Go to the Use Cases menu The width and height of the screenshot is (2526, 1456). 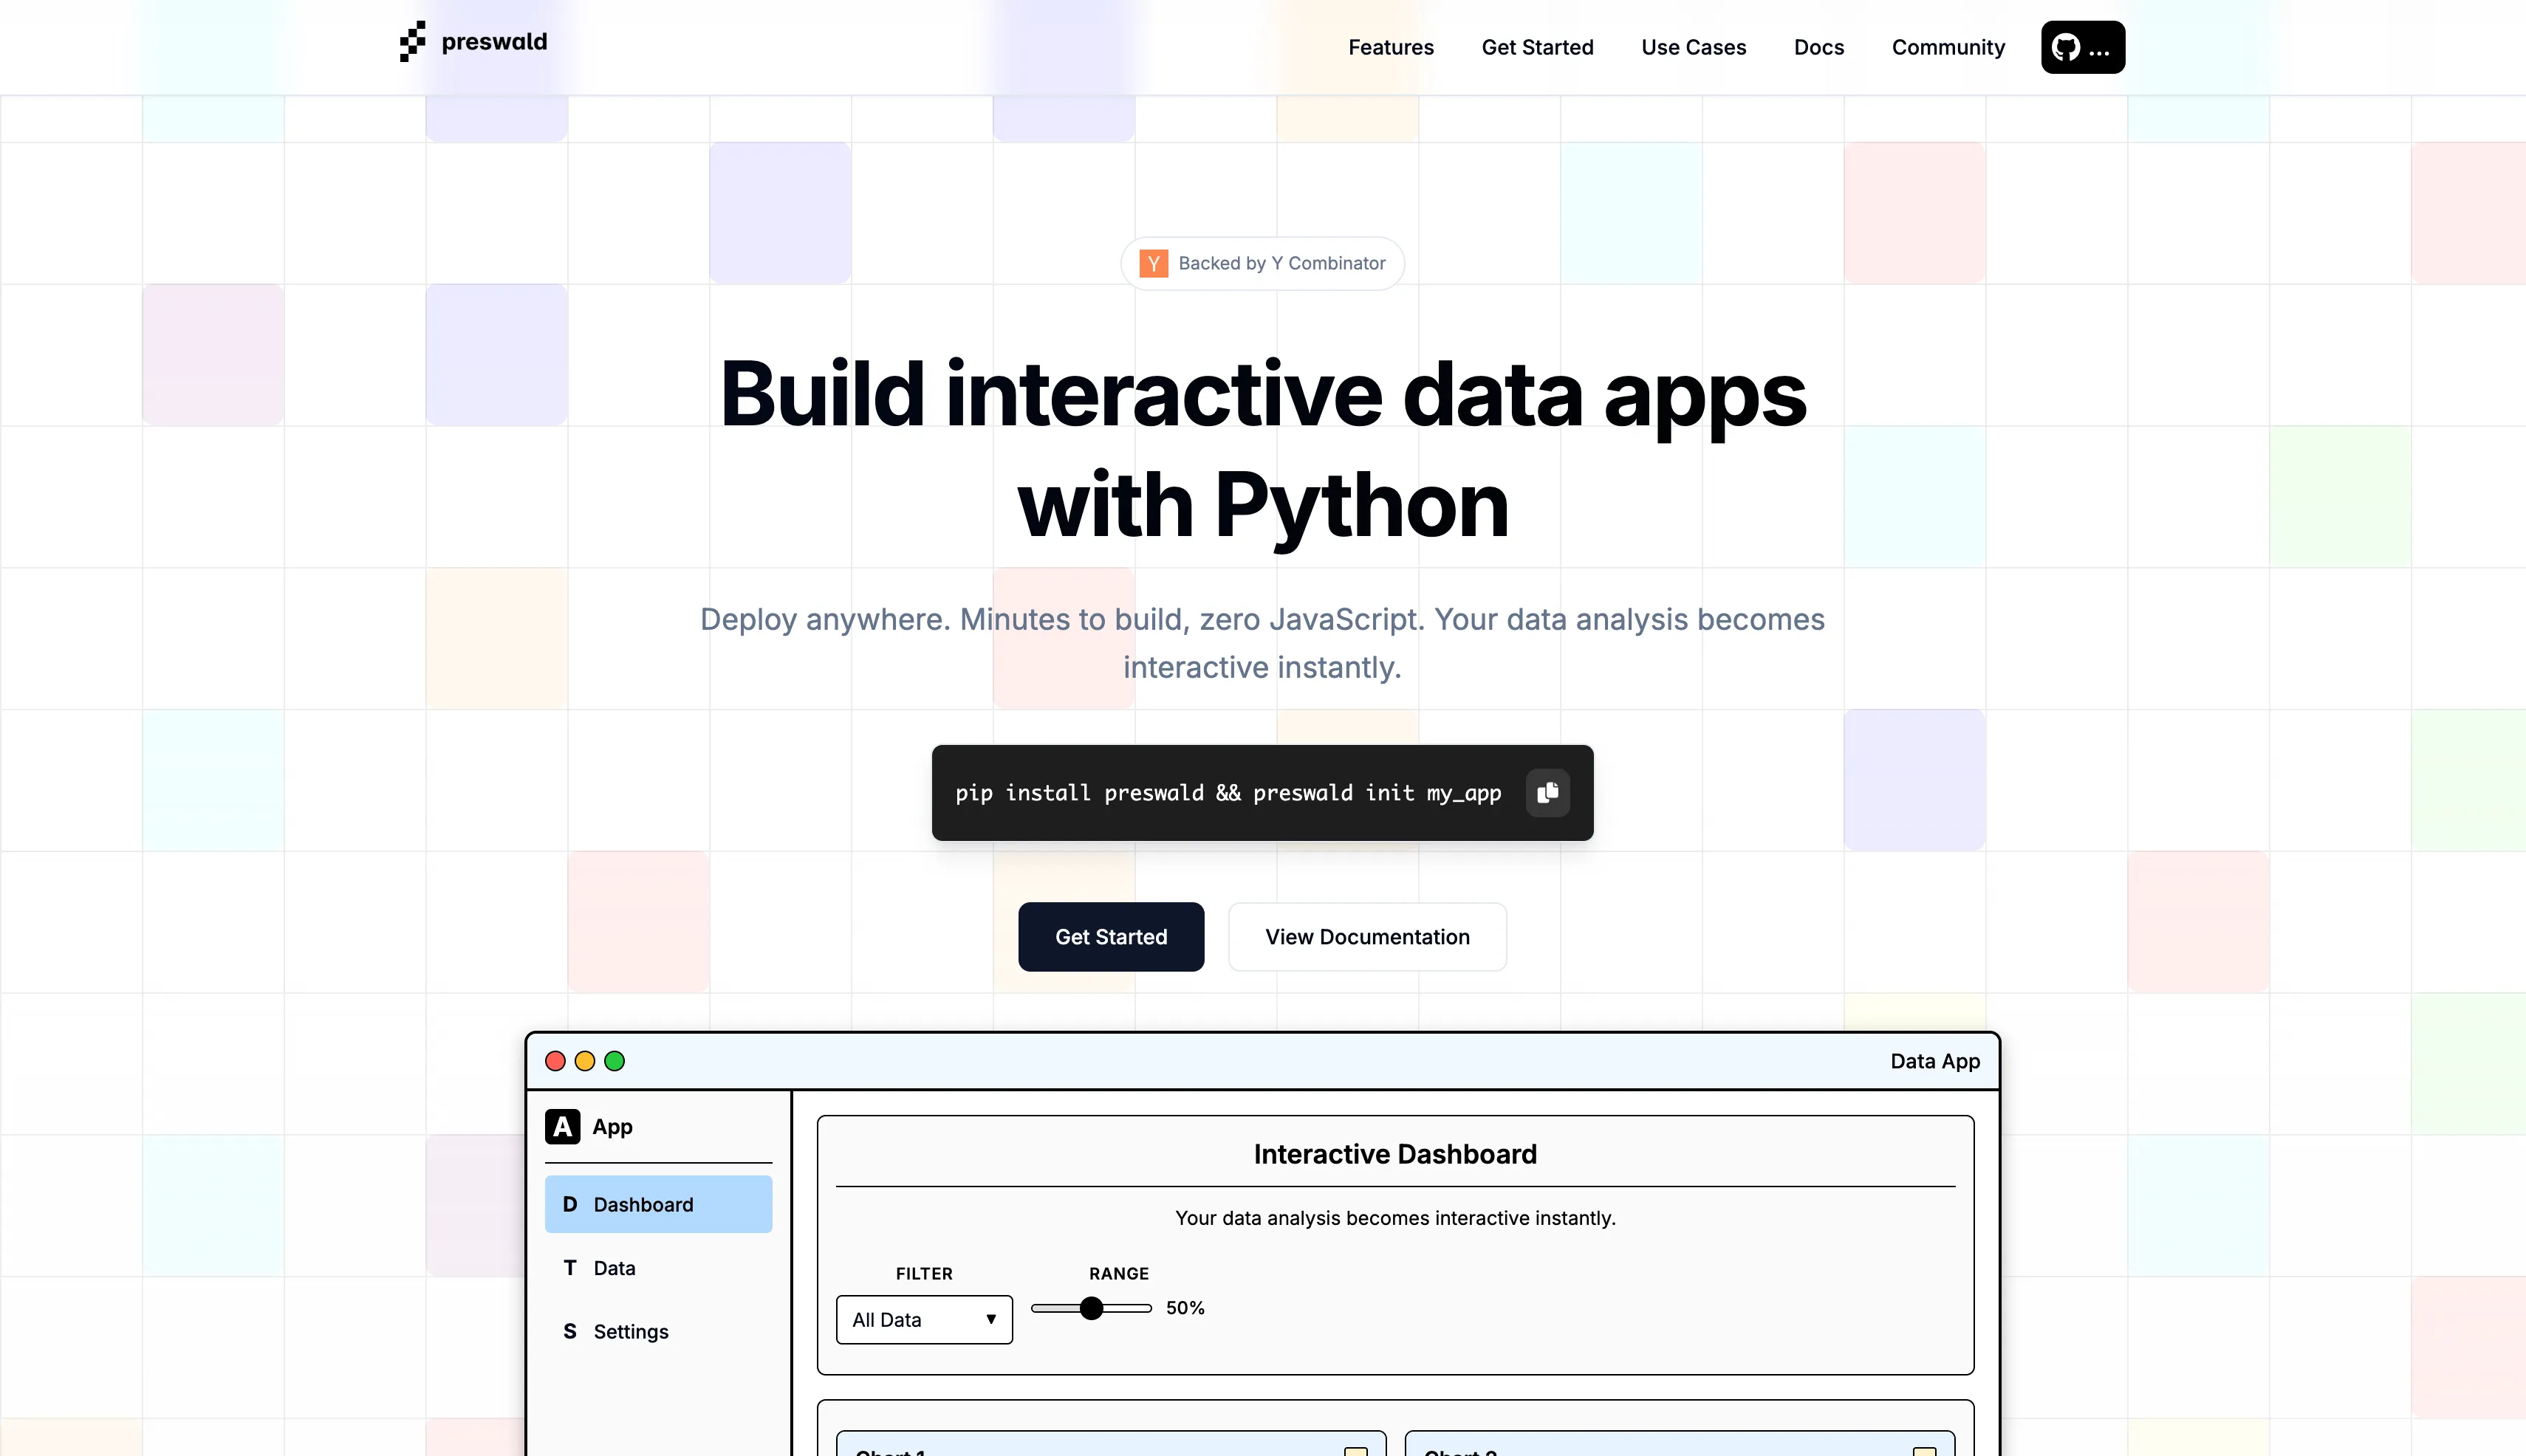pos(1693,47)
